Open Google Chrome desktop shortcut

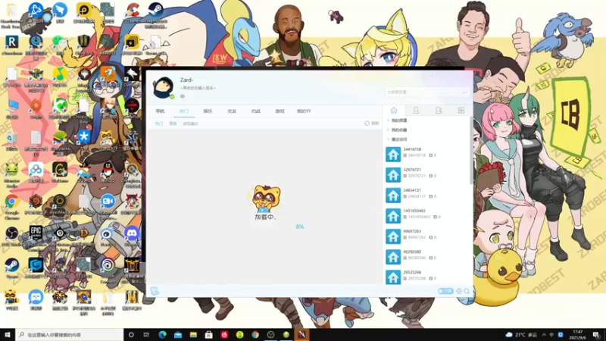(11, 205)
